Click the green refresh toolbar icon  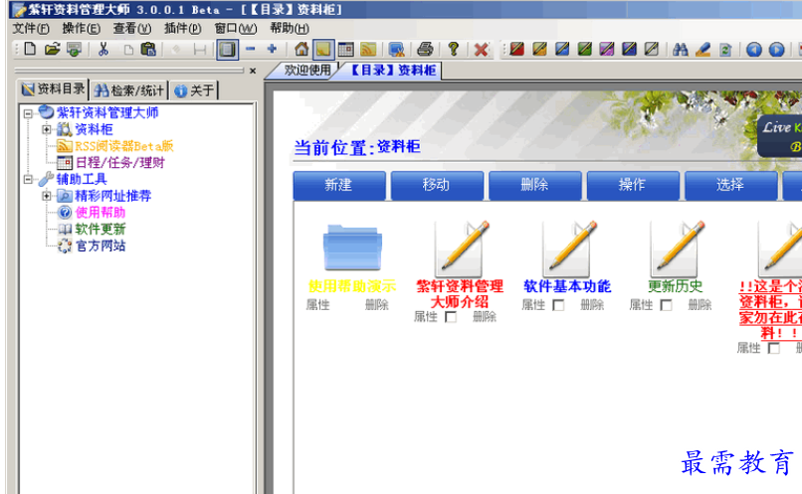pos(725,50)
